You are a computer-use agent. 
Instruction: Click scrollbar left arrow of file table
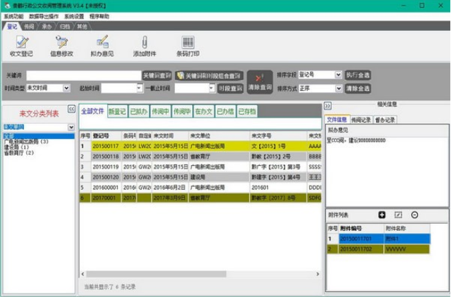pos(83,274)
